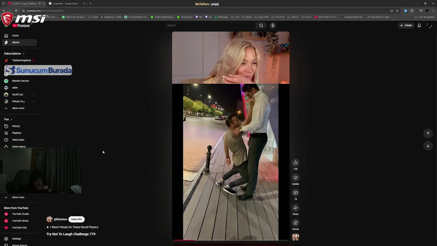Open comments on the Short

tap(296, 193)
